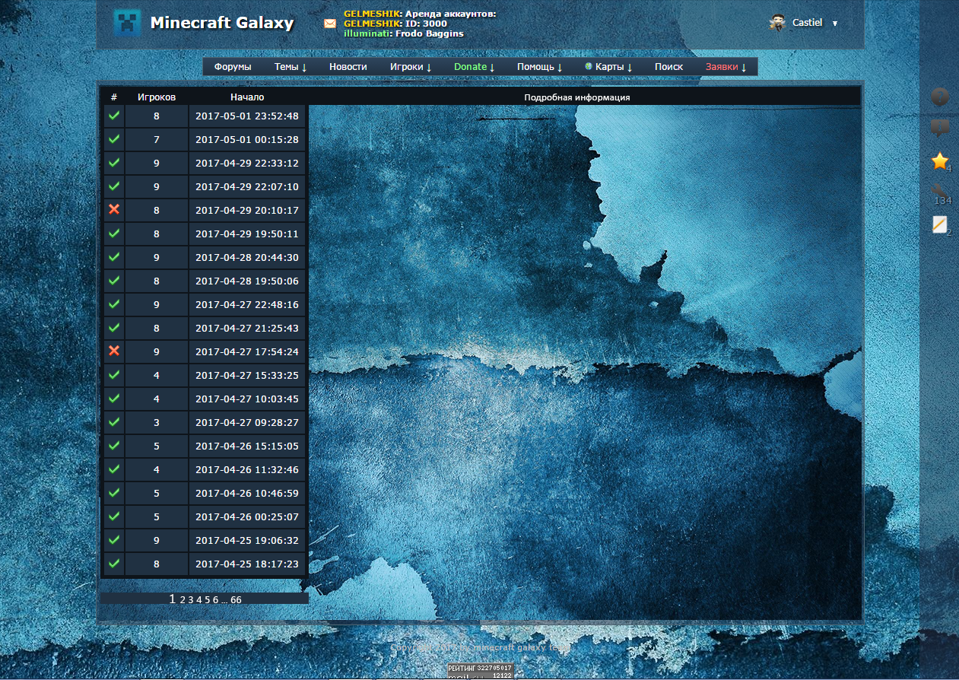The height and width of the screenshot is (680, 959).
Task: Select the session starting 2017-04-26 15:15:05
Action: click(x=246, y=446)
